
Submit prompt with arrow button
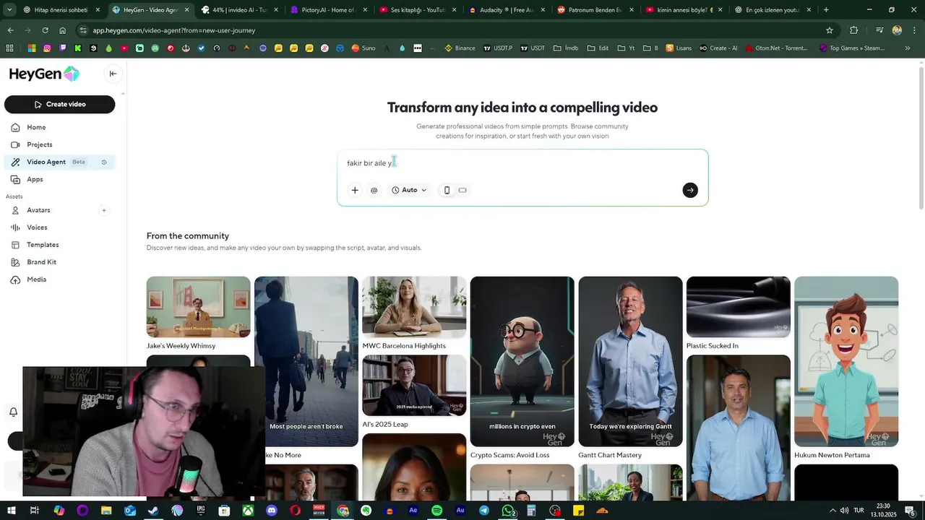[x=690, y=190]
